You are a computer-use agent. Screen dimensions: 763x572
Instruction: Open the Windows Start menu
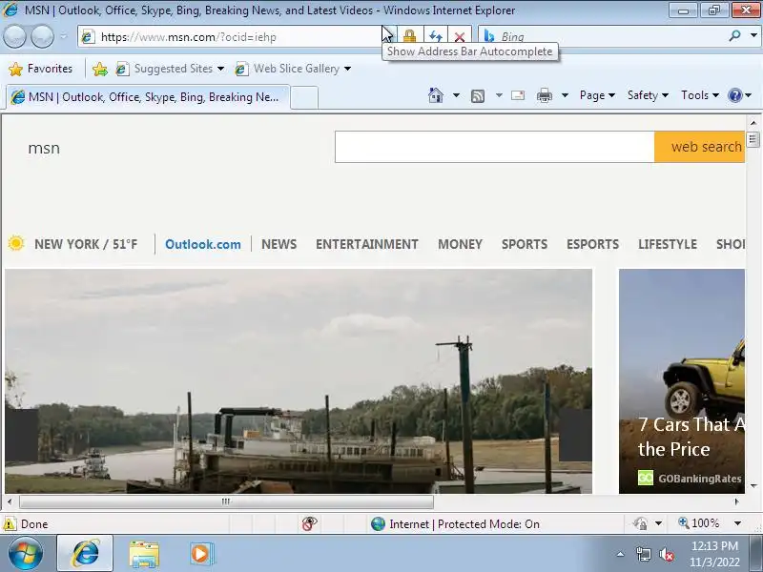click(x=25, y=554)
